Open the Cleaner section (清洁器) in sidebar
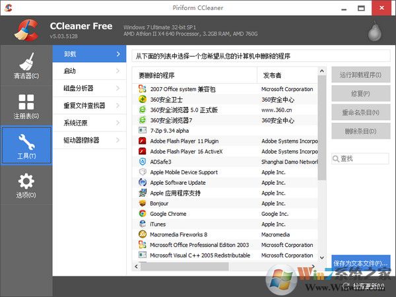The image size is (396, 297). click(x=26, y=65)
